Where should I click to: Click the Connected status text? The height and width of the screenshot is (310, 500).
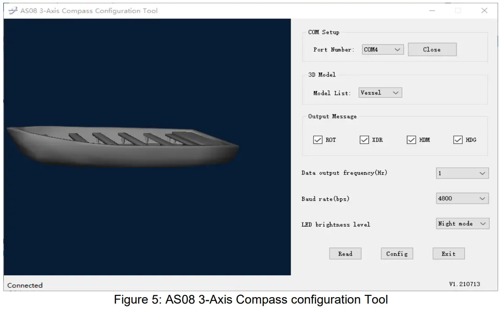(25, 285)
